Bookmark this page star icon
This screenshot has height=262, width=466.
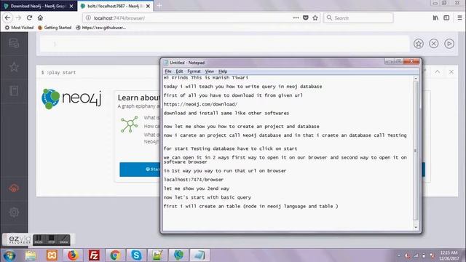click(x=315, y=17)
